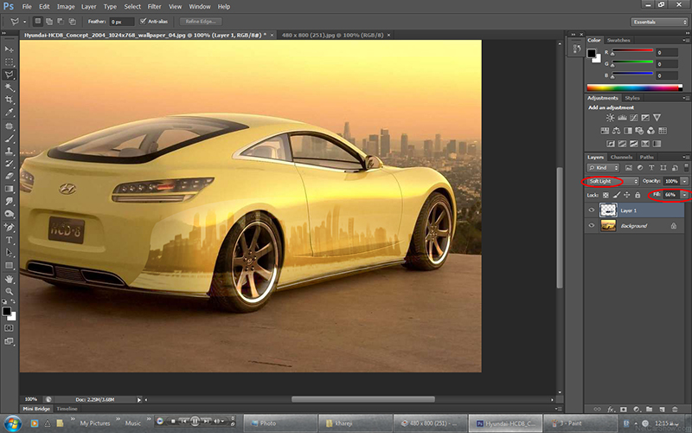The image size is (692, 433).
Task: Choose Subtract from selection mode
Action: 61,21
